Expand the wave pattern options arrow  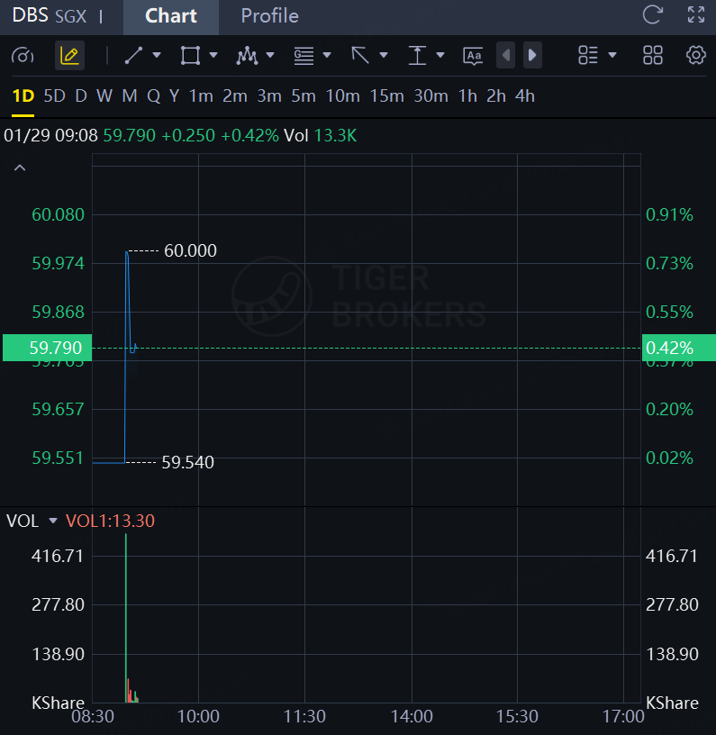click(270, 55)
